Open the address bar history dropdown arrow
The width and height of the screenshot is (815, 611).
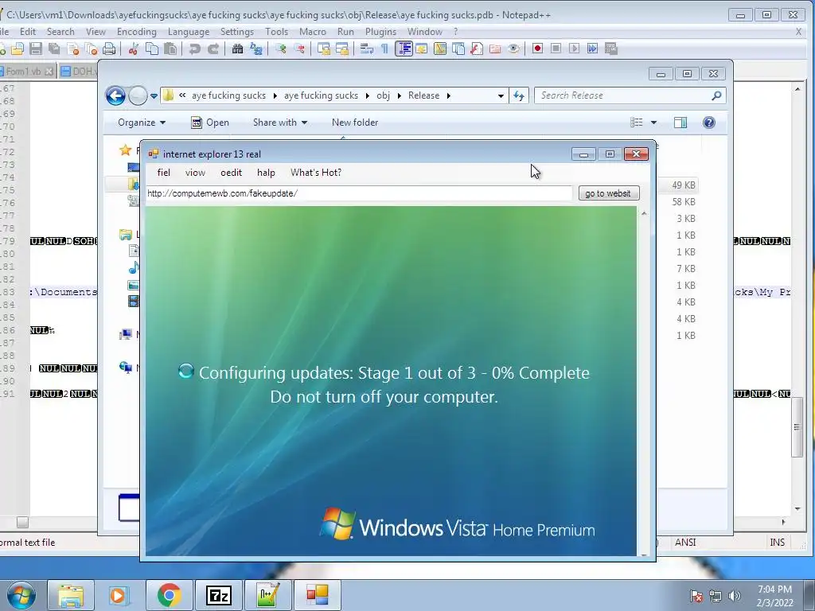click(x=501, y=95)
